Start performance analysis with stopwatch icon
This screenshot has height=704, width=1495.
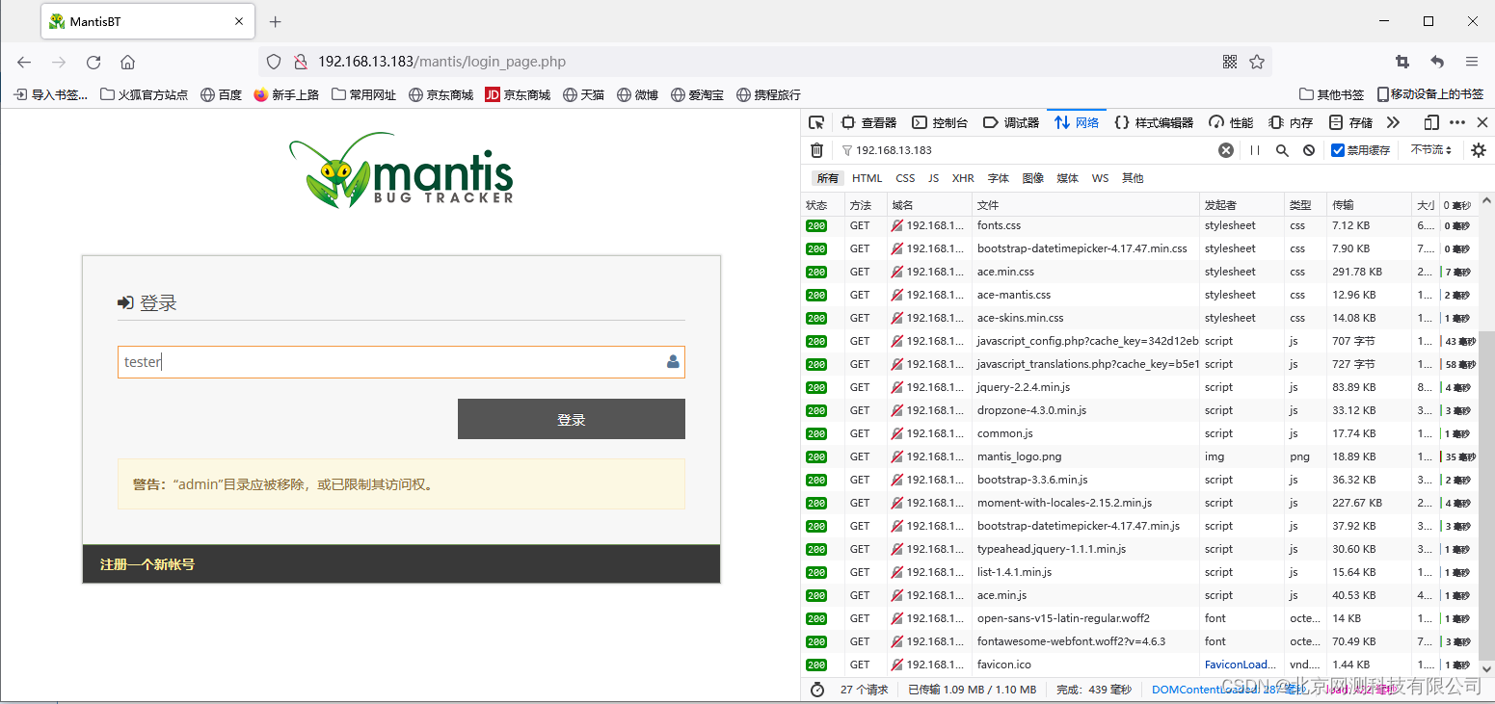point(817,690)
